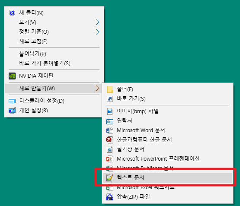Open 디스플레이 설정(D)

coord(54,101)
